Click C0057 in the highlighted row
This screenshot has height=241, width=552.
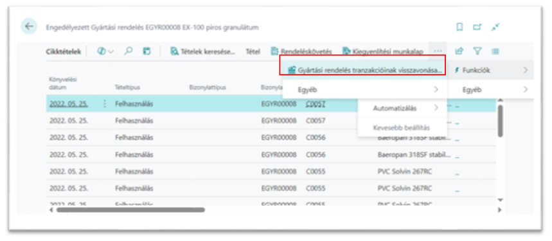click(316, 103)
